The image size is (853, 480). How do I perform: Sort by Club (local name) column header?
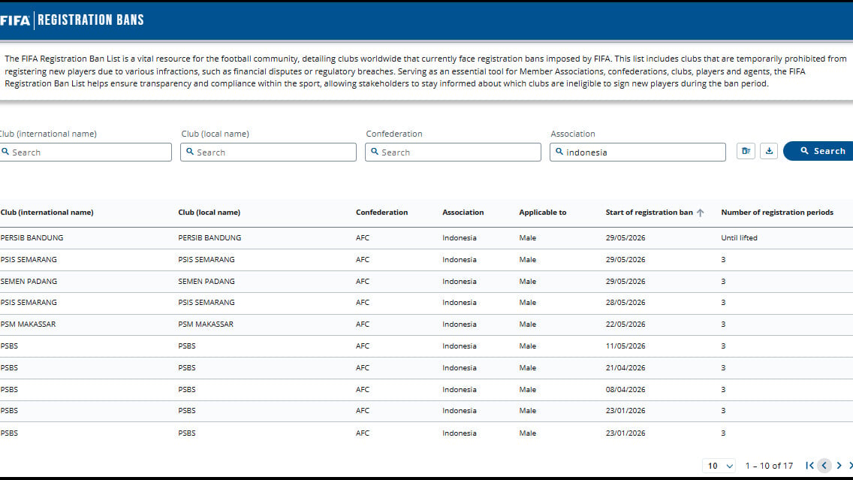coord(209,213)
